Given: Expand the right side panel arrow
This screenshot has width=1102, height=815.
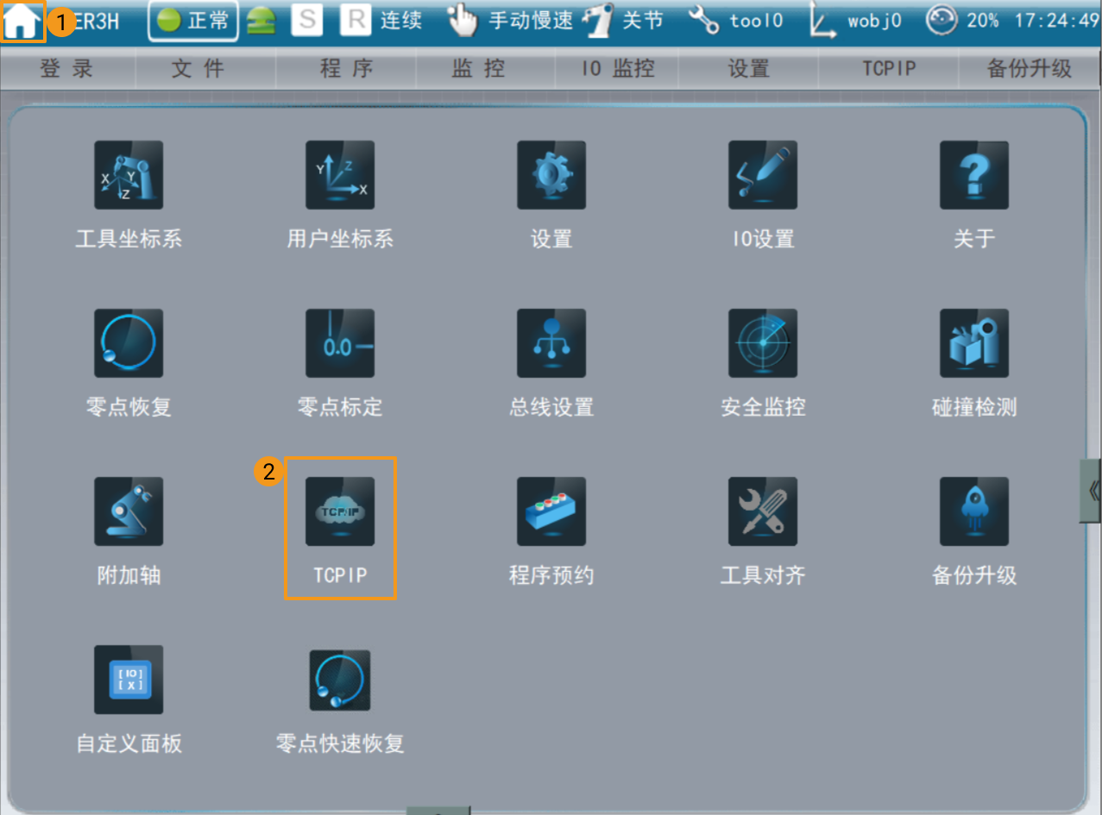Looking at the screenshot, I should click(x=1092, y=491).
